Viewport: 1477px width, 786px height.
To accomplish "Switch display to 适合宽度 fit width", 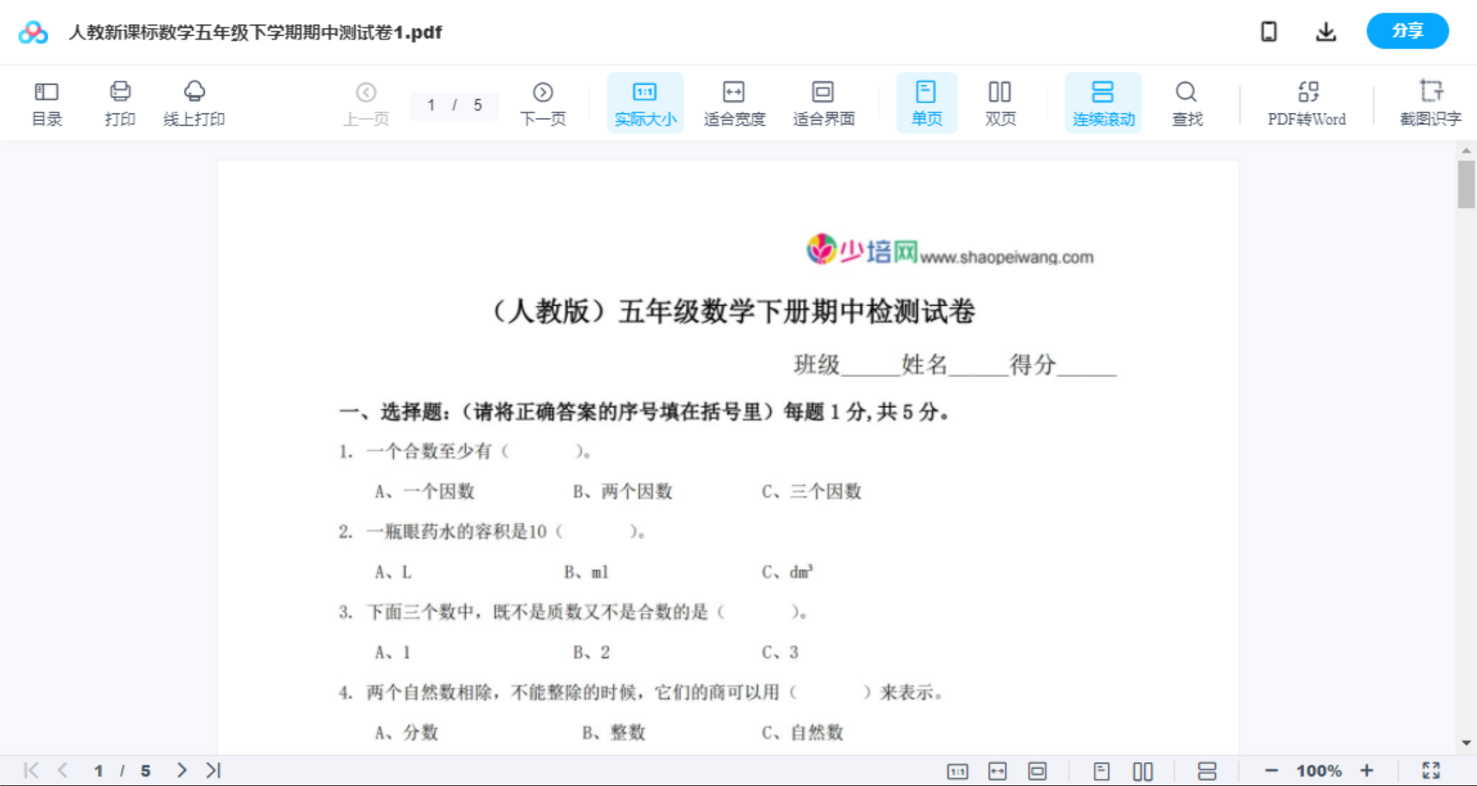I will 734,102.
